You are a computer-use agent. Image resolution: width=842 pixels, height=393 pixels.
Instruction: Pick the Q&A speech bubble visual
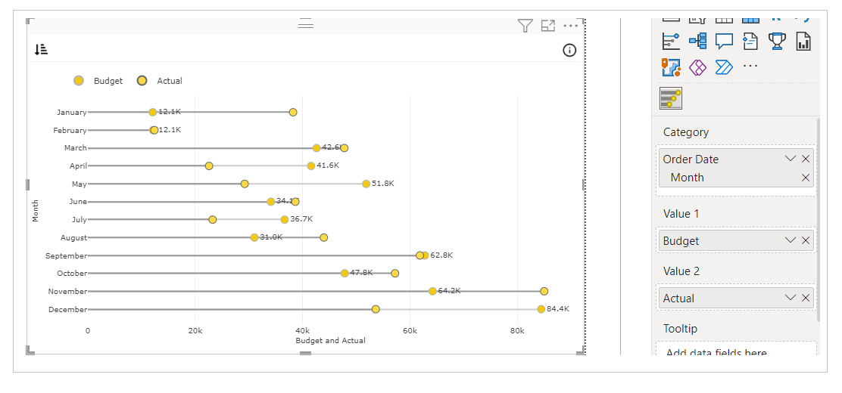coord(724,42)
